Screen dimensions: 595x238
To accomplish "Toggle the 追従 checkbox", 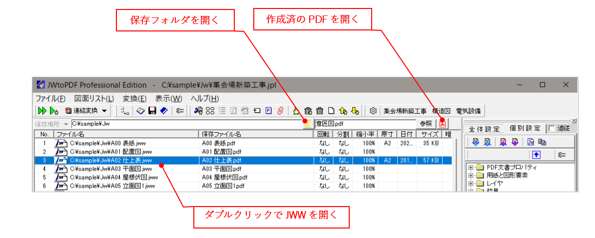I will (551, 128).
